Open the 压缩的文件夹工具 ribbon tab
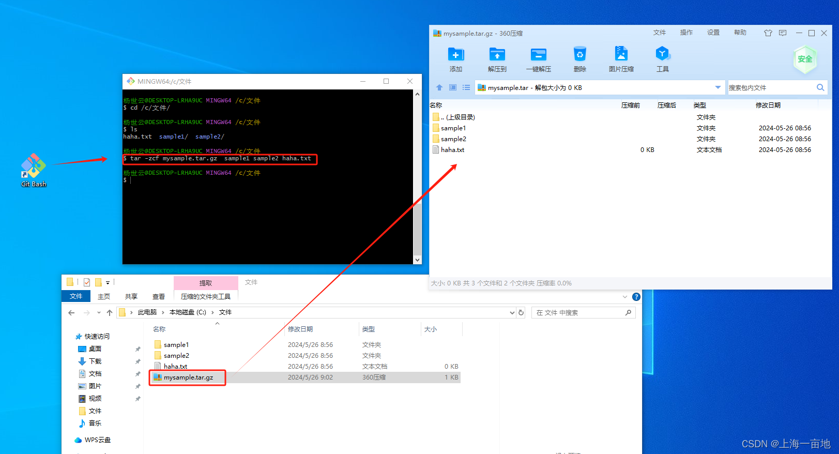Viewport: 839px width, 454px height. [206, 297]
